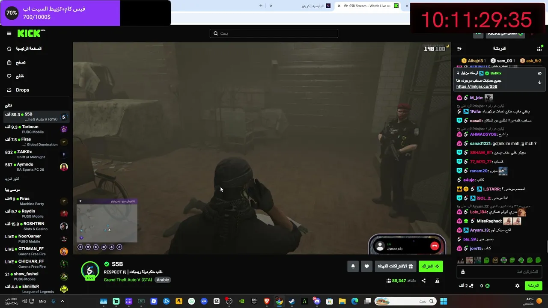Open Aymndo channel in sidebar
The image size is (548, 308).
click(x=36, y=167)
